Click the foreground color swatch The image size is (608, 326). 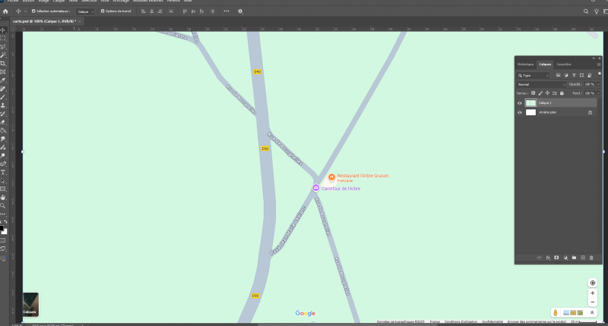pyautogui.click(x=2, y=226)
